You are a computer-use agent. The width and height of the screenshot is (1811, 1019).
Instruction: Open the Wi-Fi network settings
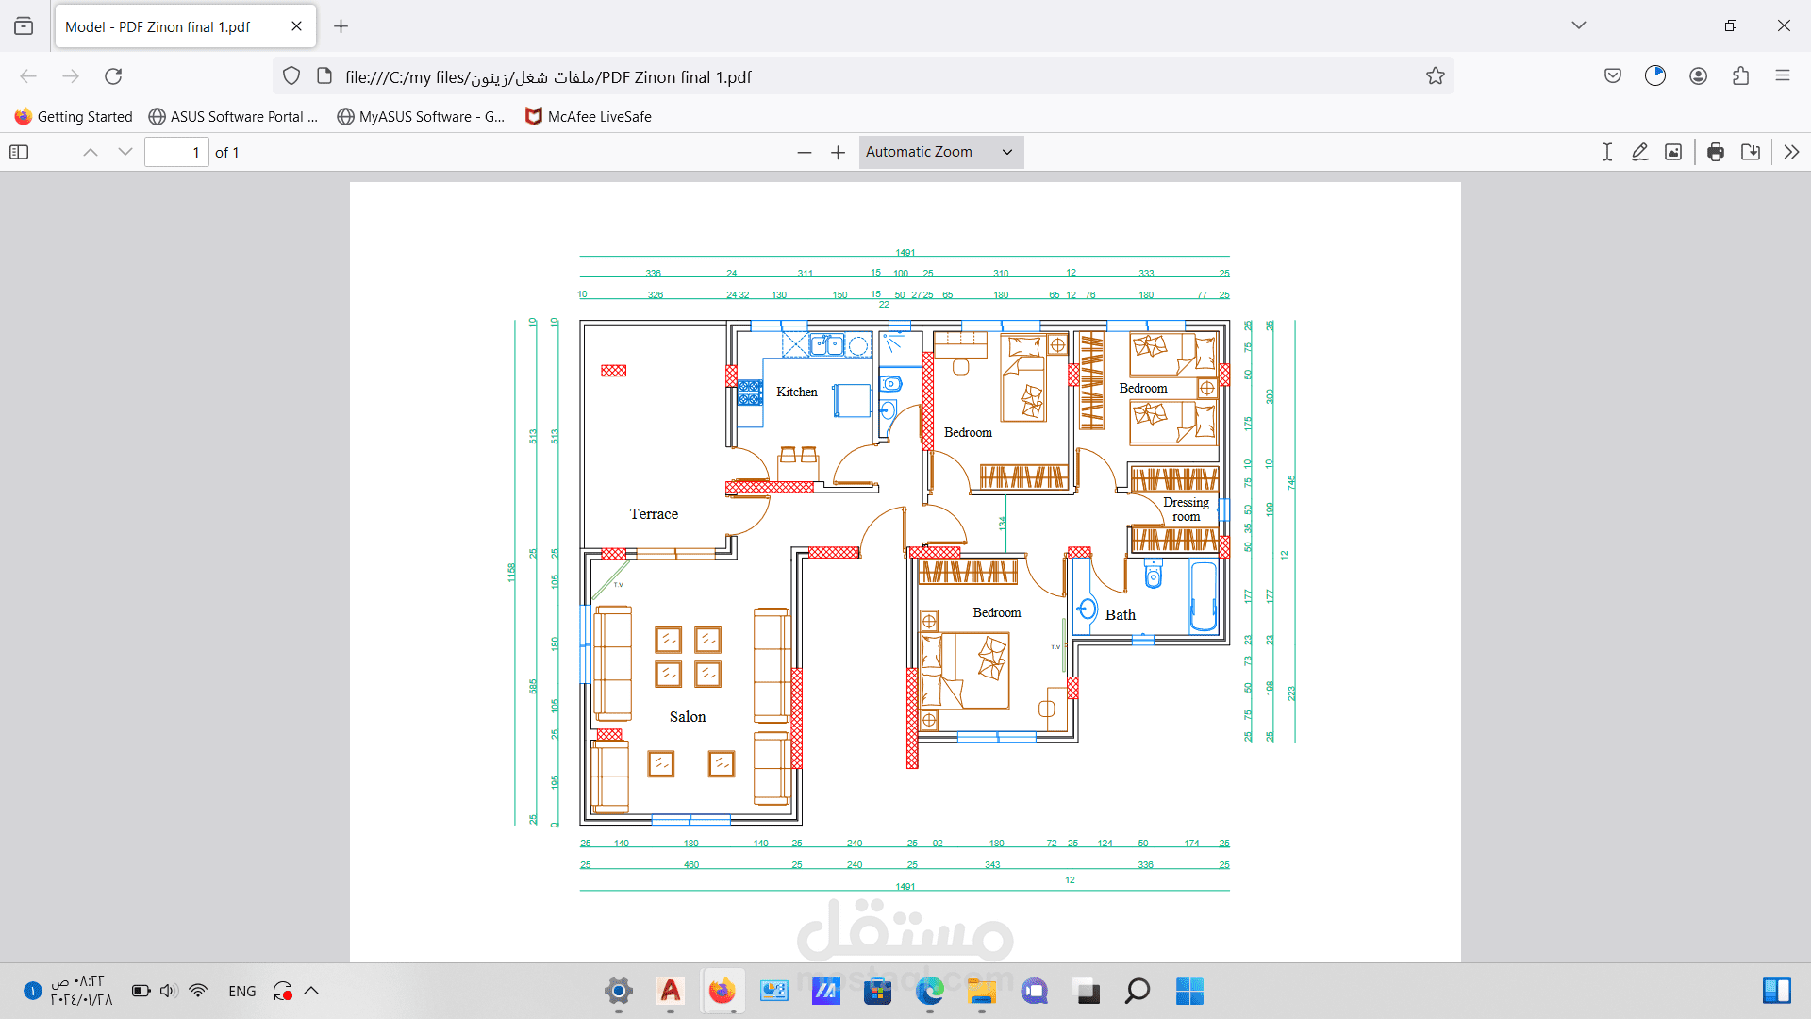[x=198, y=991]
